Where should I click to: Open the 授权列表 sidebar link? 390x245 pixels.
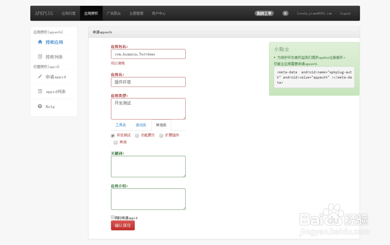54,57
